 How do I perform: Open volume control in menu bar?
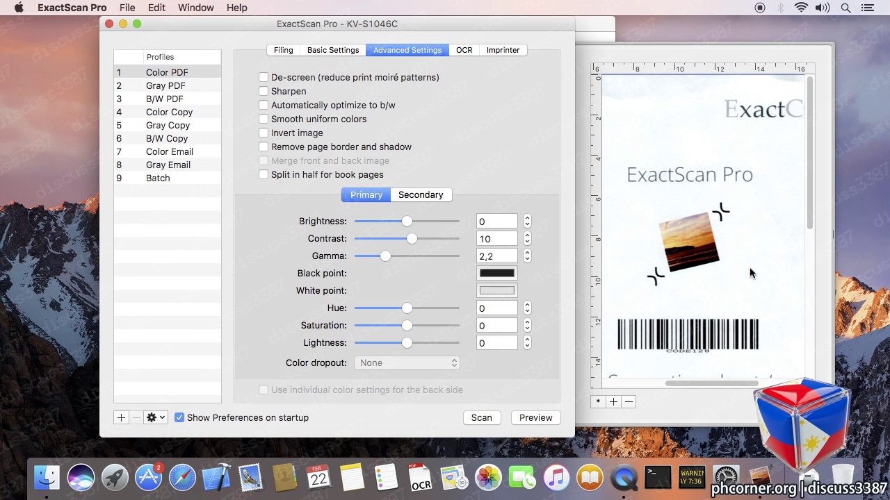point(823,8)
